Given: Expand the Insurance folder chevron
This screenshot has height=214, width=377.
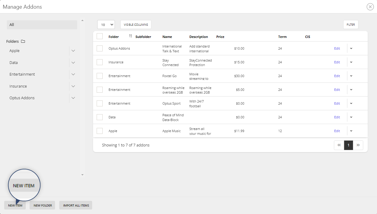Looking at the screenshot, I should point(73,86).
